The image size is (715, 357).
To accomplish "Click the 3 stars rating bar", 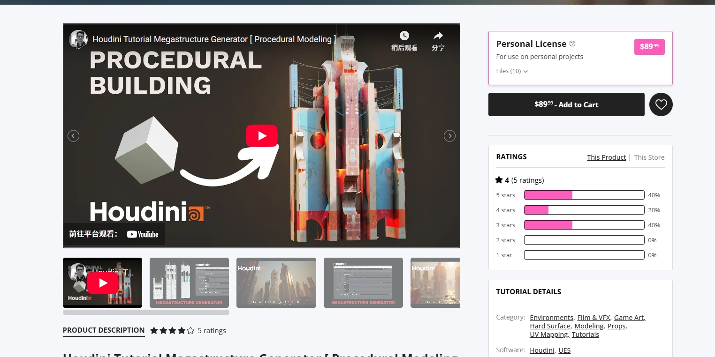I will (x=584, y=225).
